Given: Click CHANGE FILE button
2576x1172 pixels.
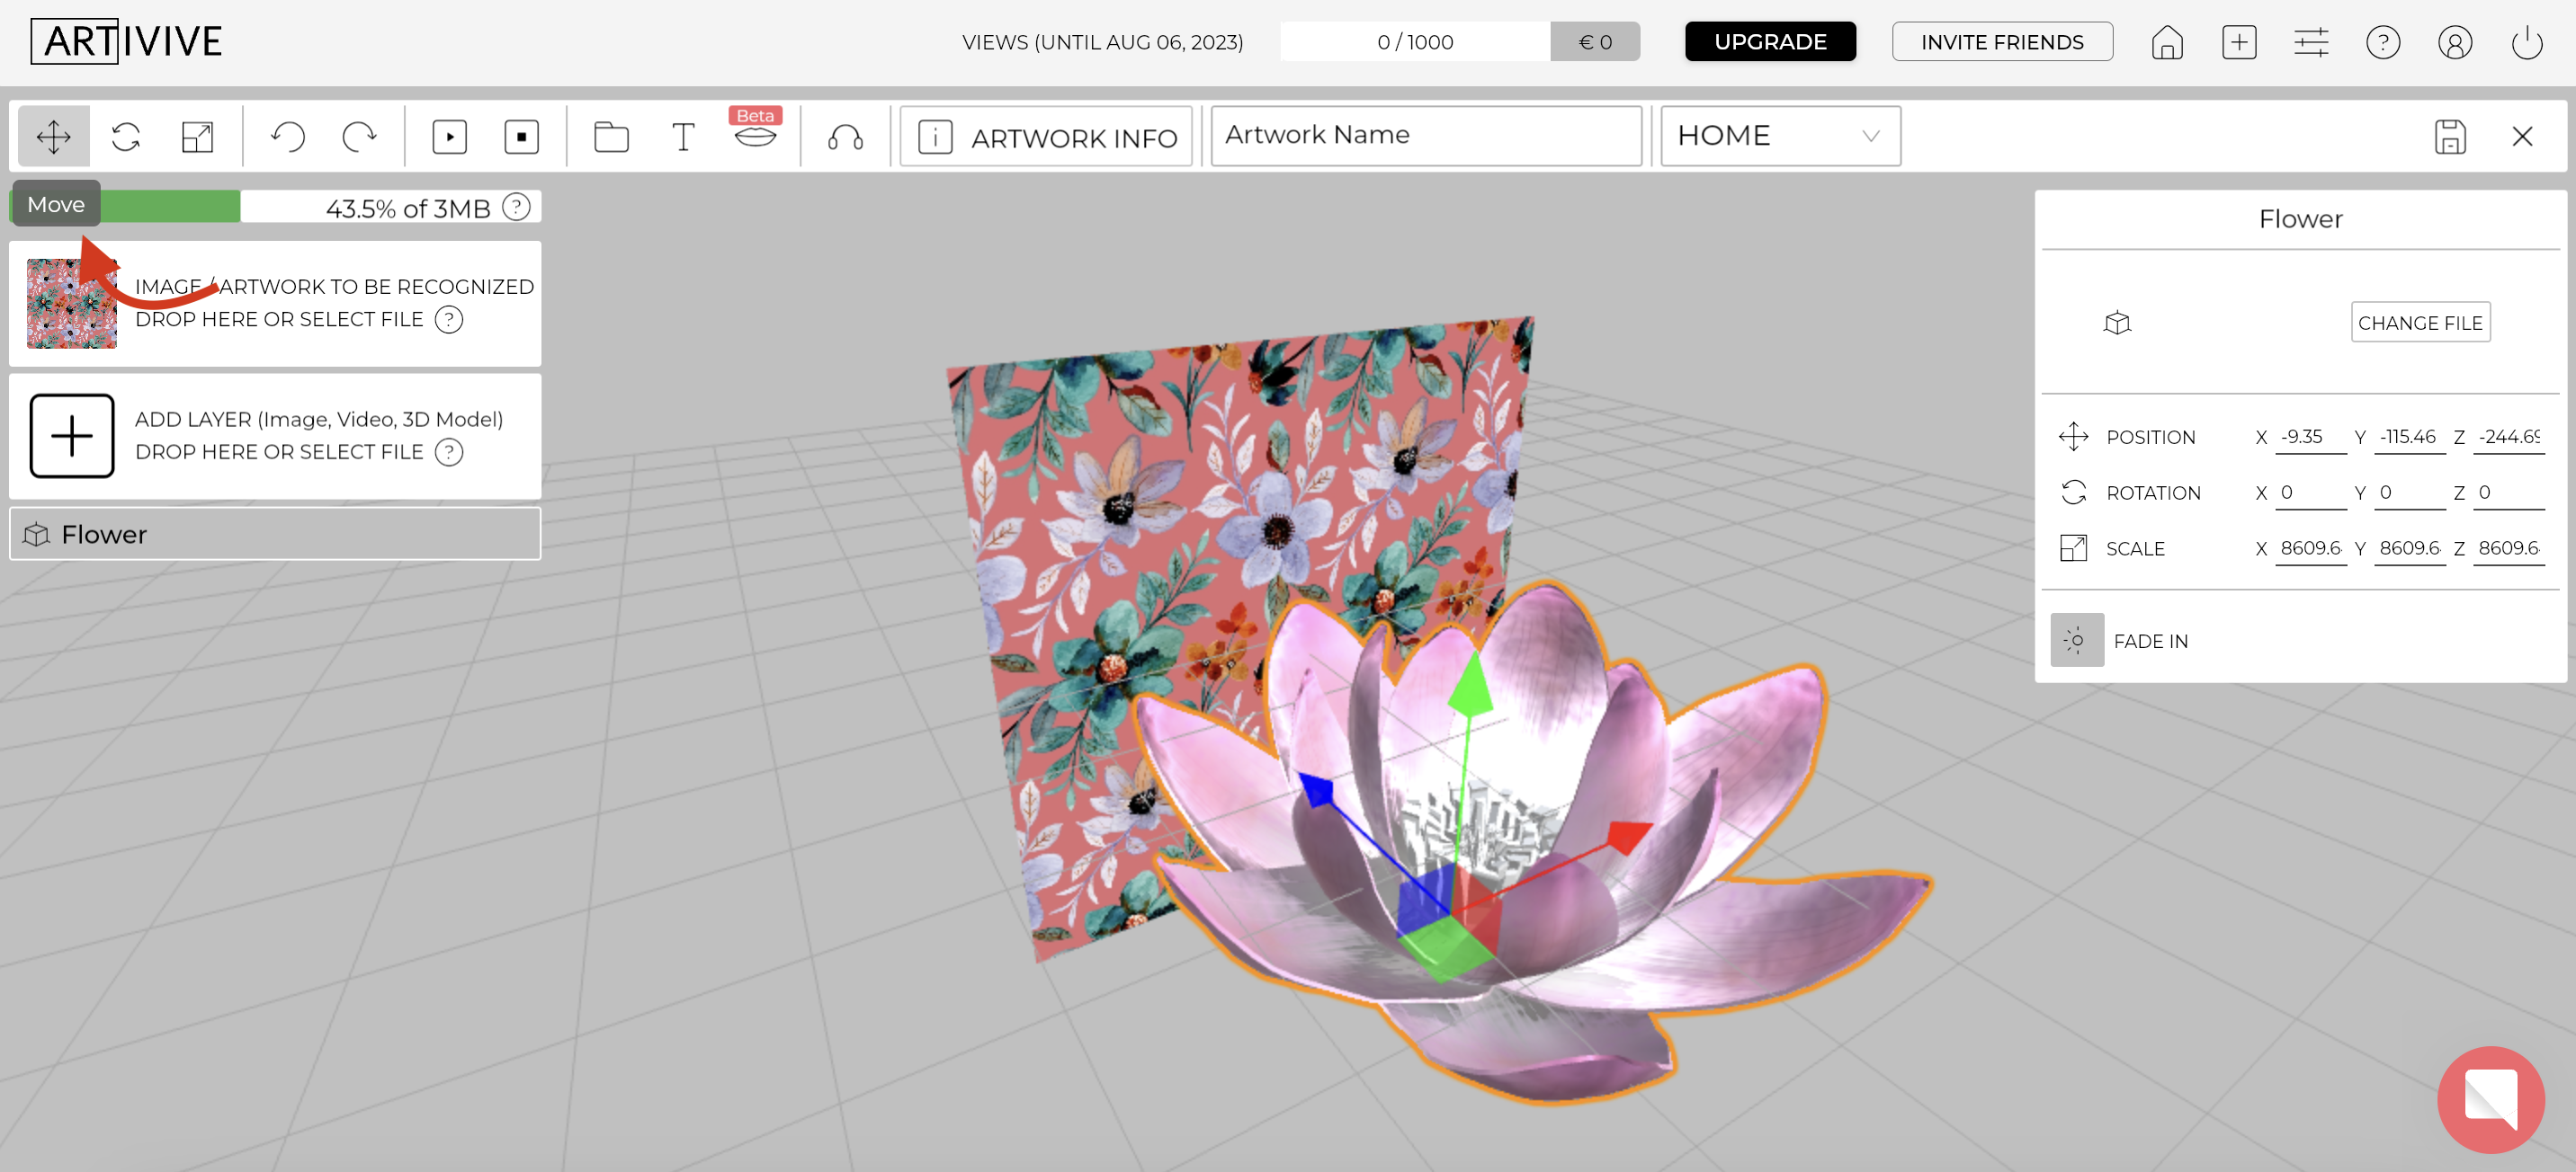Looking at the screenshot, I should [x=2420, y=323].
